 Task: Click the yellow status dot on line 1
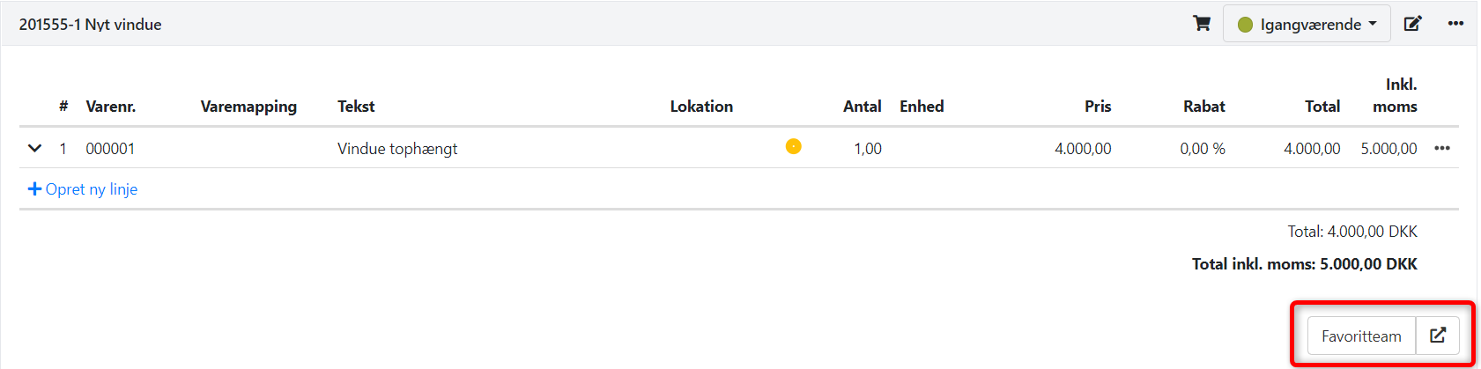point(793,146)
